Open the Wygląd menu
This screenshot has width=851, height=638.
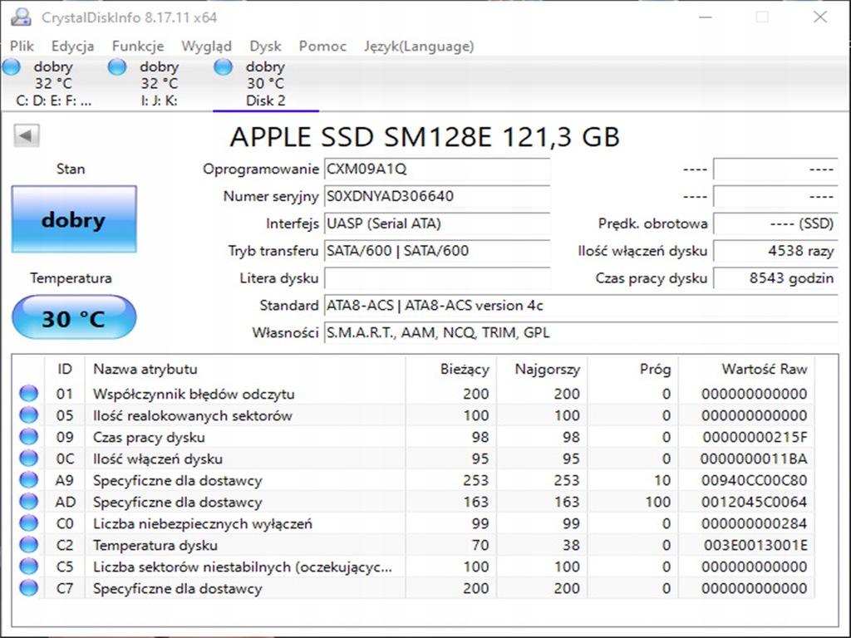point(207,47)
